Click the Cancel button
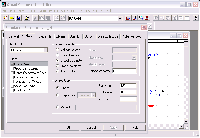The width and height of the screenshot is (200, 138). [91, 128]
